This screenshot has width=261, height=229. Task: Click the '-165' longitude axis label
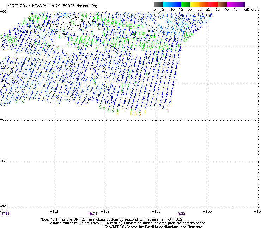pos(4,211)
